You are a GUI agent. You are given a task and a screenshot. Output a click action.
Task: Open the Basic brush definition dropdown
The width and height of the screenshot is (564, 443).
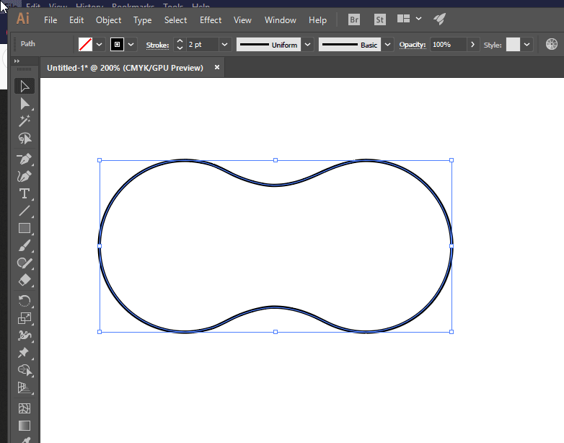[x=387, y=45]
